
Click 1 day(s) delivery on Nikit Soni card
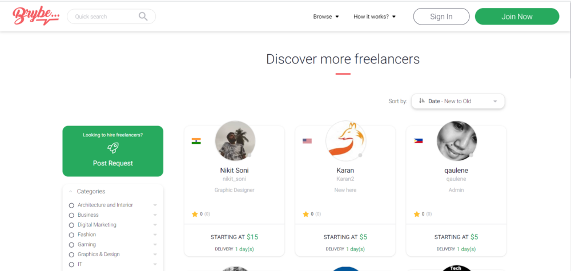244,249
